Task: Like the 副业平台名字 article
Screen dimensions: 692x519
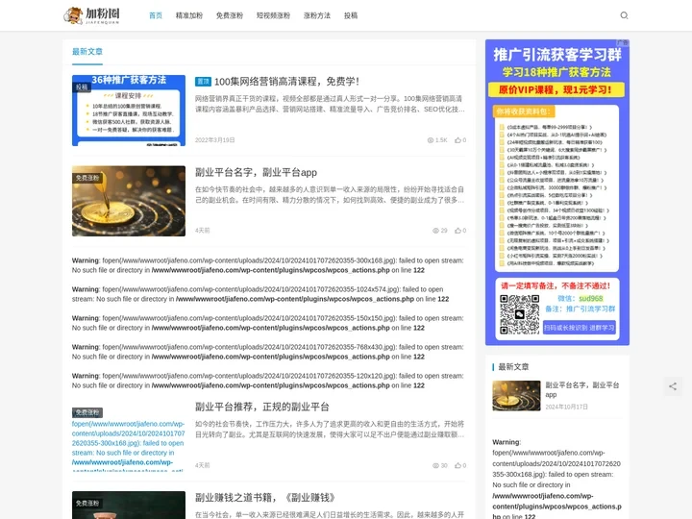Action: (460, 231)
